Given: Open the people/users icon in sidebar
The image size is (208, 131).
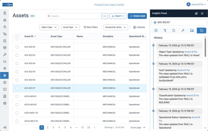Looking at the screenshot, I should pos(5,27).
